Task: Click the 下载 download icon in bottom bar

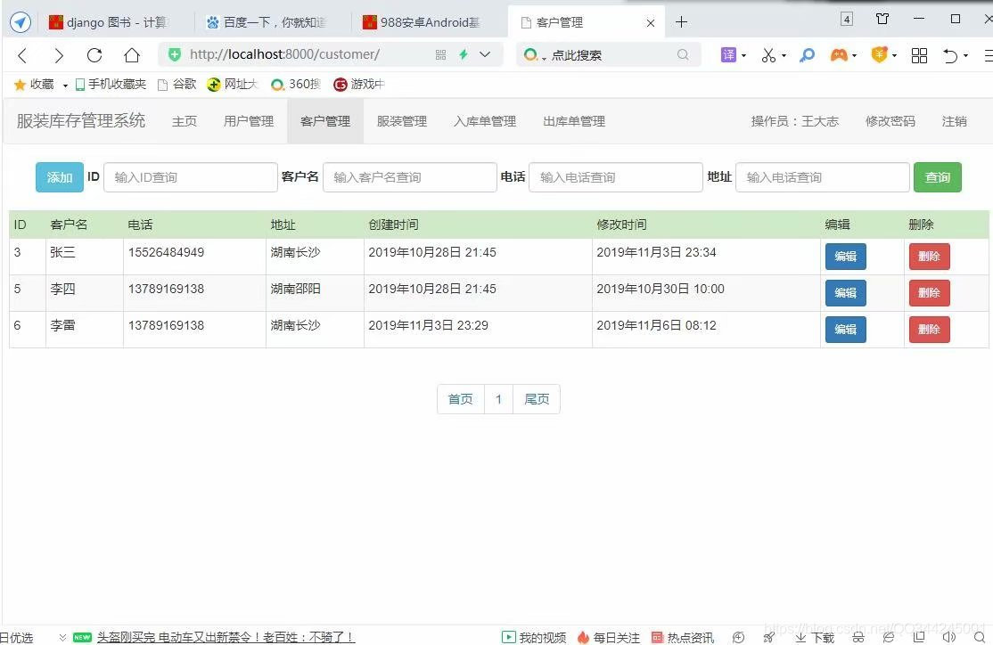Action: point(813,637)
